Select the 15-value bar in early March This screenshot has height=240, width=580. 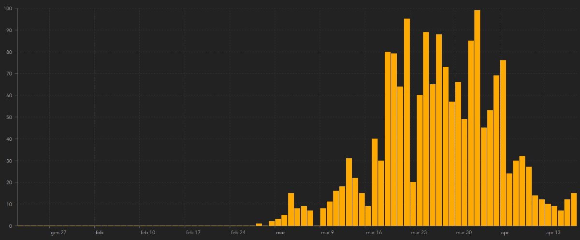point(291,210)
